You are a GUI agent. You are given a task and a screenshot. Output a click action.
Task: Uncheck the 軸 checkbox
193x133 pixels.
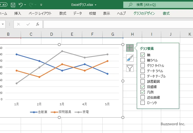coord(143,55)
